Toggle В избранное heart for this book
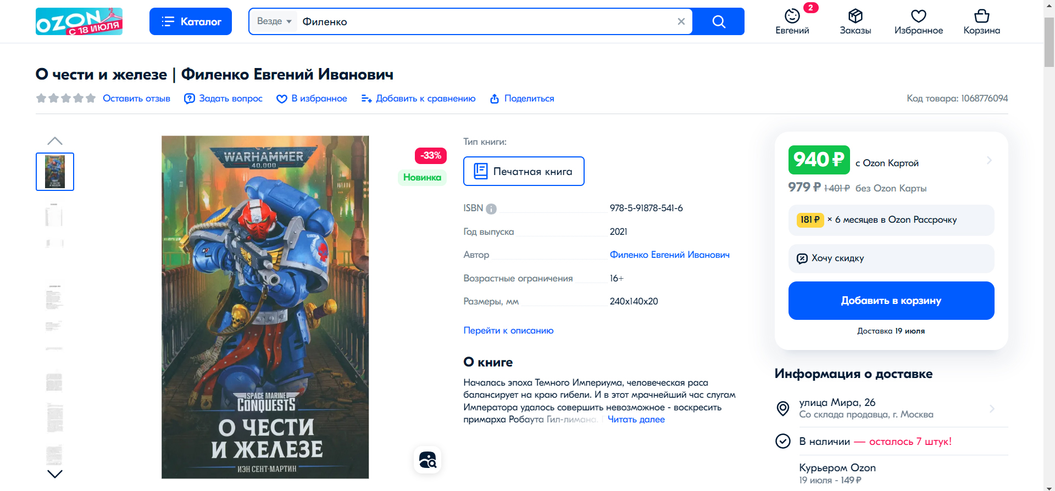This screenshot has height=491, width=1055. pyautogui.click(x=312, y=99)
